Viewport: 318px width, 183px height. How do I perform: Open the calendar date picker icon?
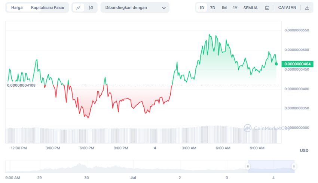(267, 7)
